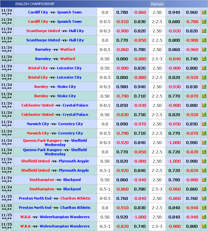The image size is (208, 231).
Task: Open chart icon in Burnley 0-0.5 handicap row
Action: tap(204, 87)
